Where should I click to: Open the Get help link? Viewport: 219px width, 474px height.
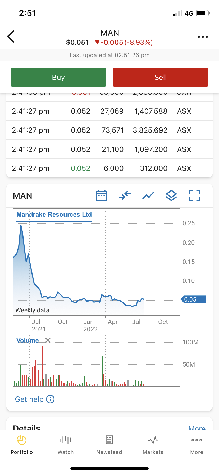click(29, 399)
